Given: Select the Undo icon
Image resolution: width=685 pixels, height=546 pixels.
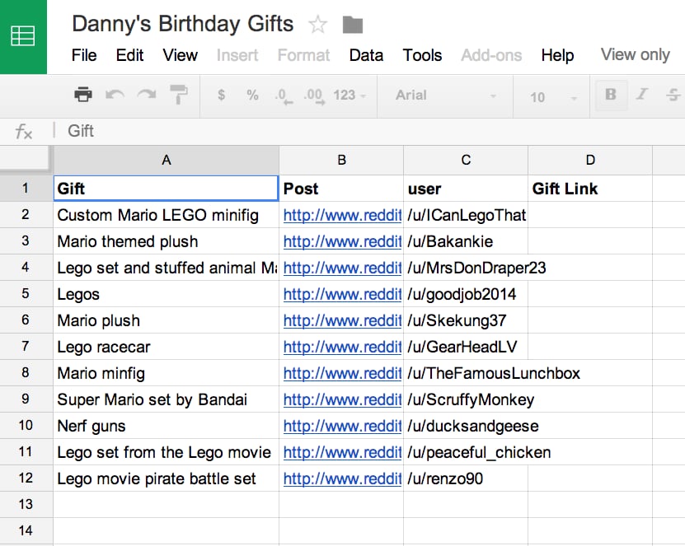Looking at the screenshot, I should (116, 95).
